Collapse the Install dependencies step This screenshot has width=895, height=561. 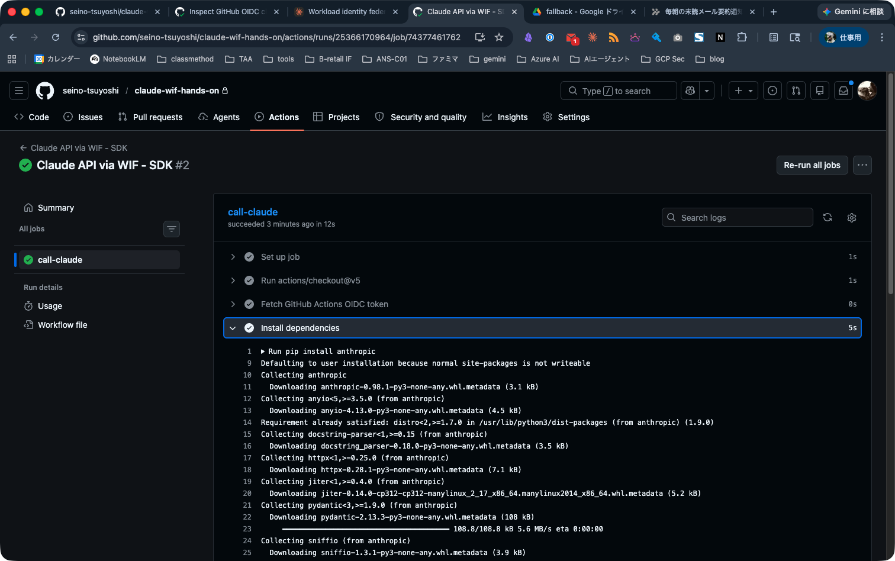542,328
